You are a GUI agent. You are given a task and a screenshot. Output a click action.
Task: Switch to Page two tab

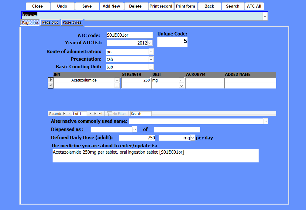point(50,22)
